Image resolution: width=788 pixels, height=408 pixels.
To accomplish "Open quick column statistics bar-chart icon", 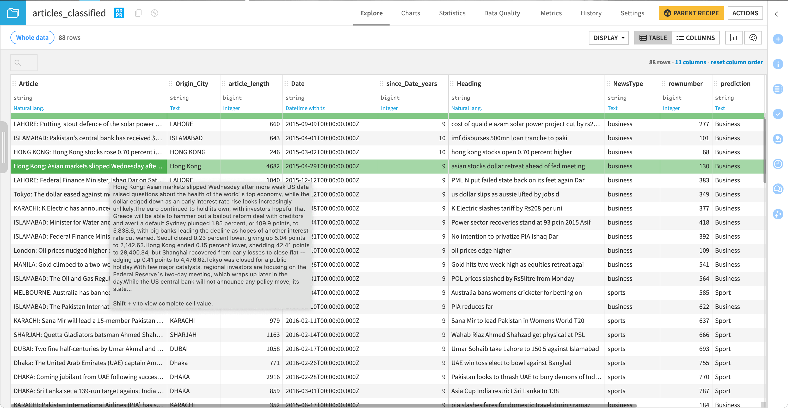I will point(734,37).
